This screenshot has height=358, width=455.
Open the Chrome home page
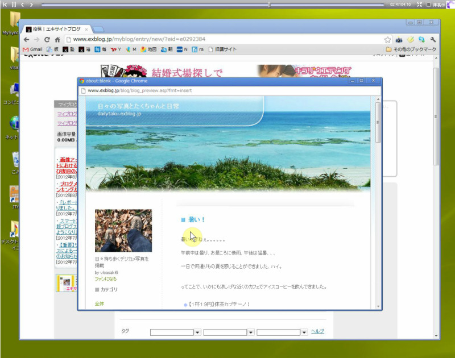pos(57,39)
